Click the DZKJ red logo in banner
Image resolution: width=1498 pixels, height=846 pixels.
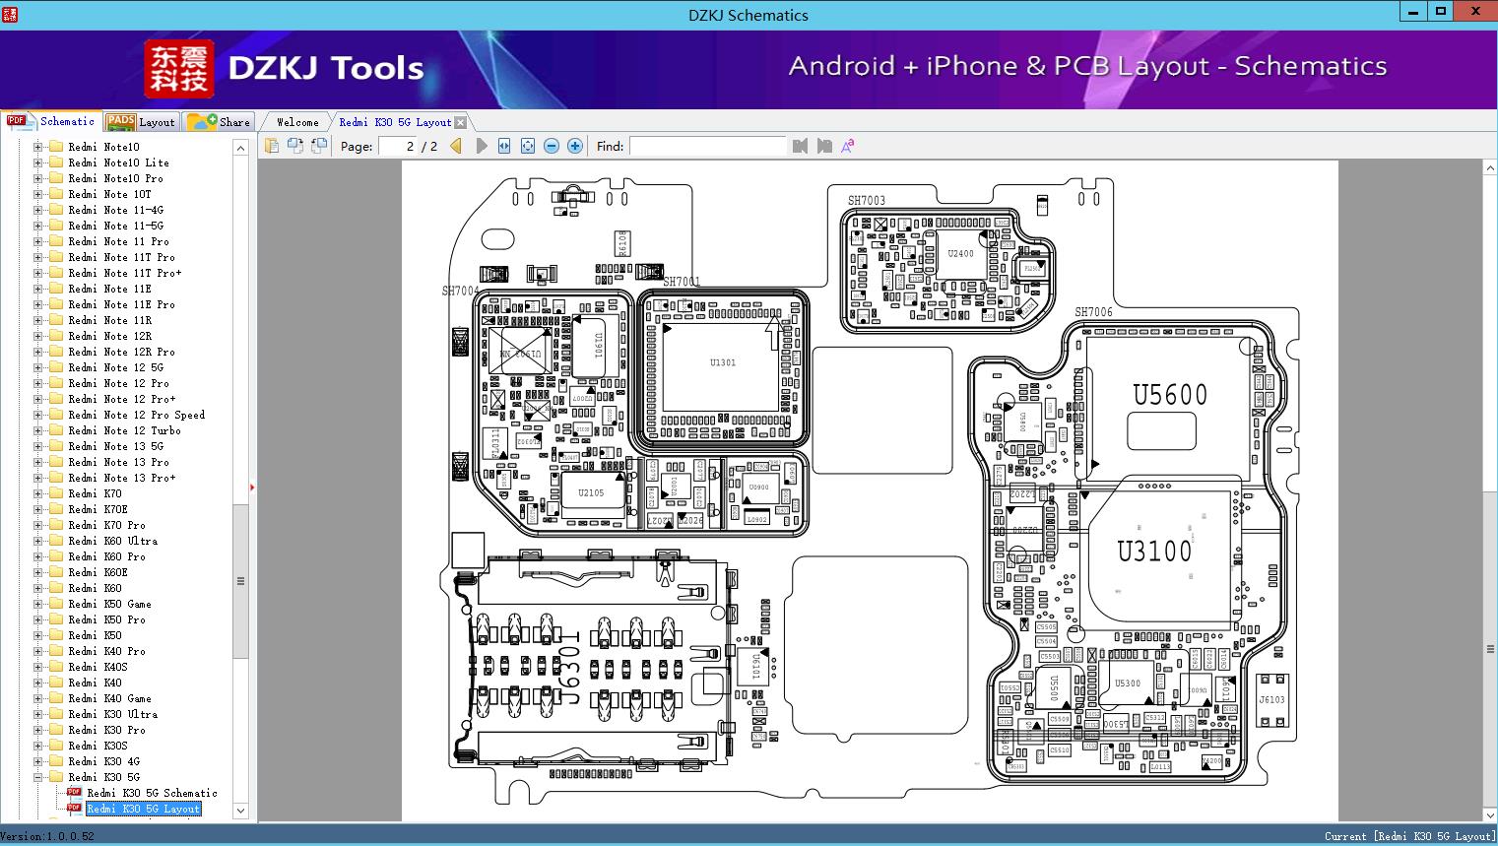click(x=179, y=69)
